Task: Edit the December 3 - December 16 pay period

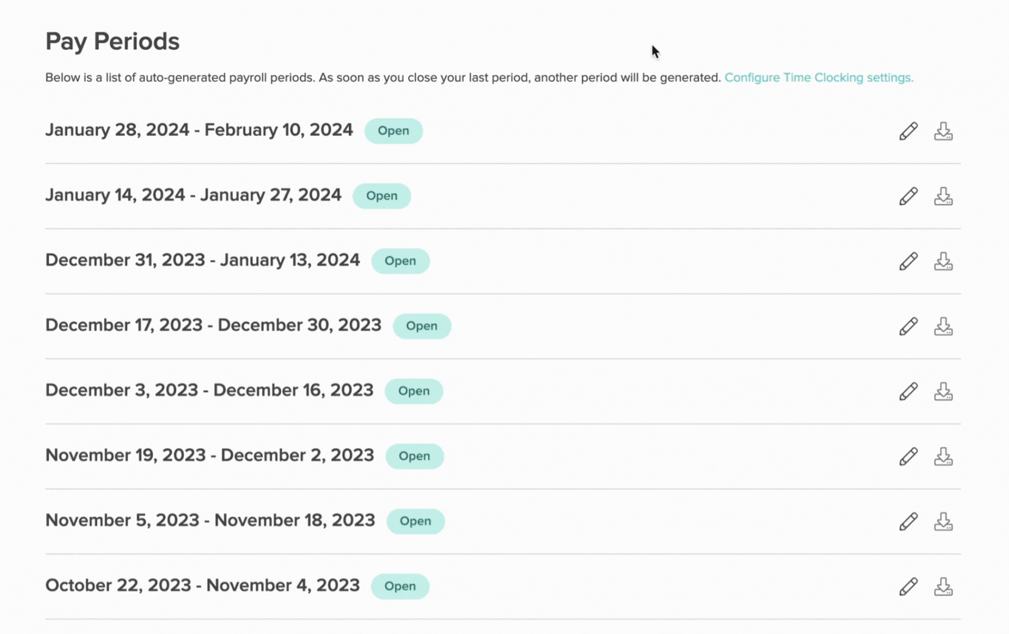Action: tap(908, 390)
